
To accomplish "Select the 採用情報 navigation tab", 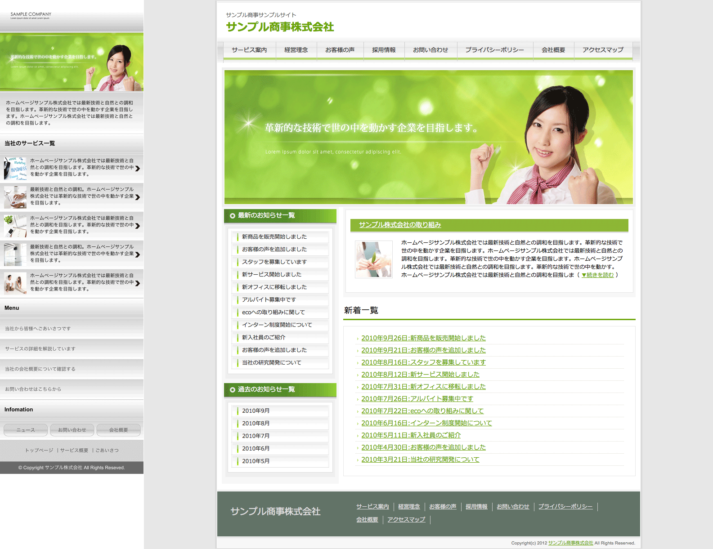I will point(384,50).
